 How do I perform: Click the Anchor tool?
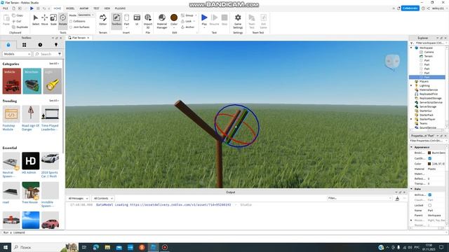point(188,27)
